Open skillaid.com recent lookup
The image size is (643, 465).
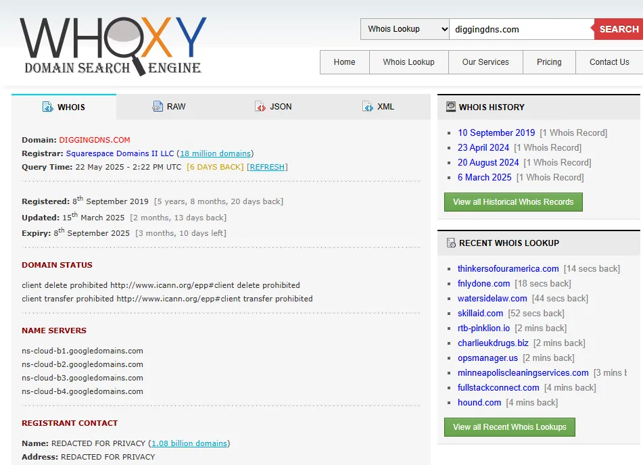click(480, 314)
